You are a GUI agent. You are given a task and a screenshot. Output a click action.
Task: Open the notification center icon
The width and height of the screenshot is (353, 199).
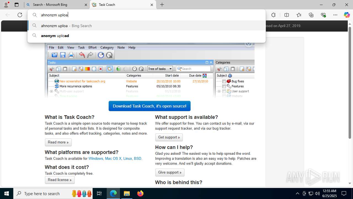(344, 193)
